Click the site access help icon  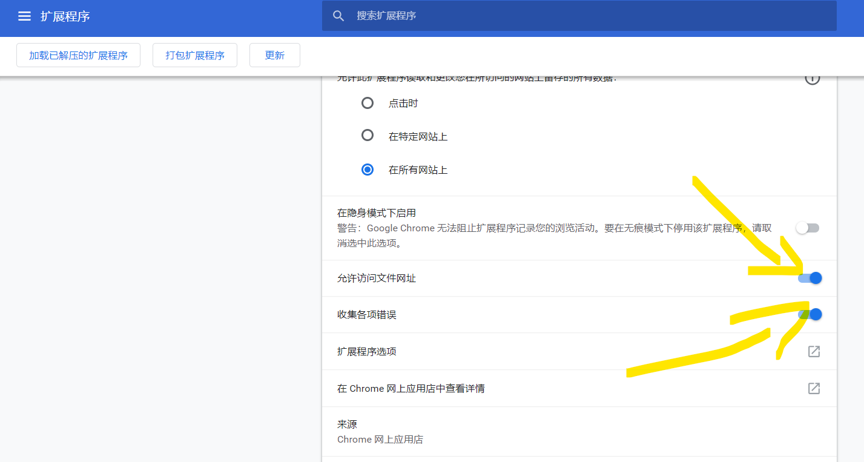813,78
